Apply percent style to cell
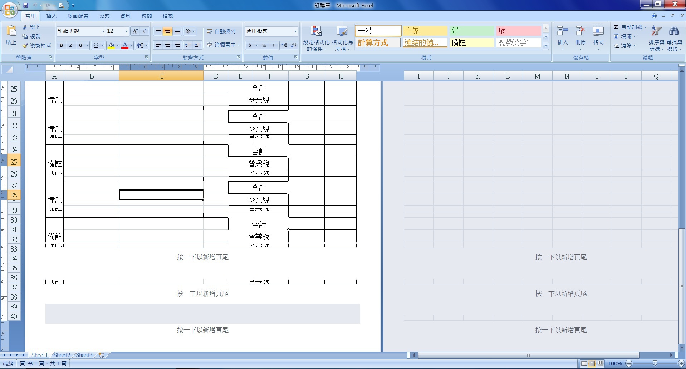 264,45
